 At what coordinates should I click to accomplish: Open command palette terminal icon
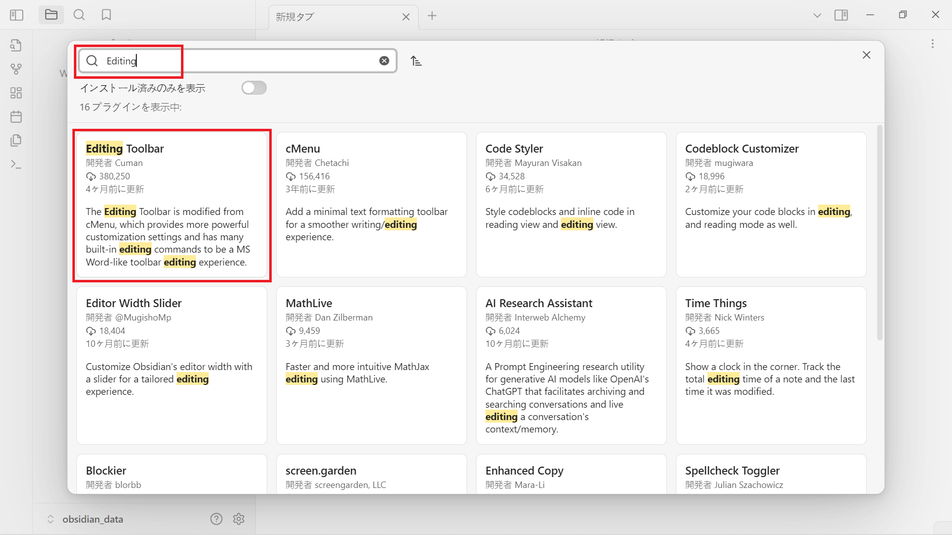(16, 164)
